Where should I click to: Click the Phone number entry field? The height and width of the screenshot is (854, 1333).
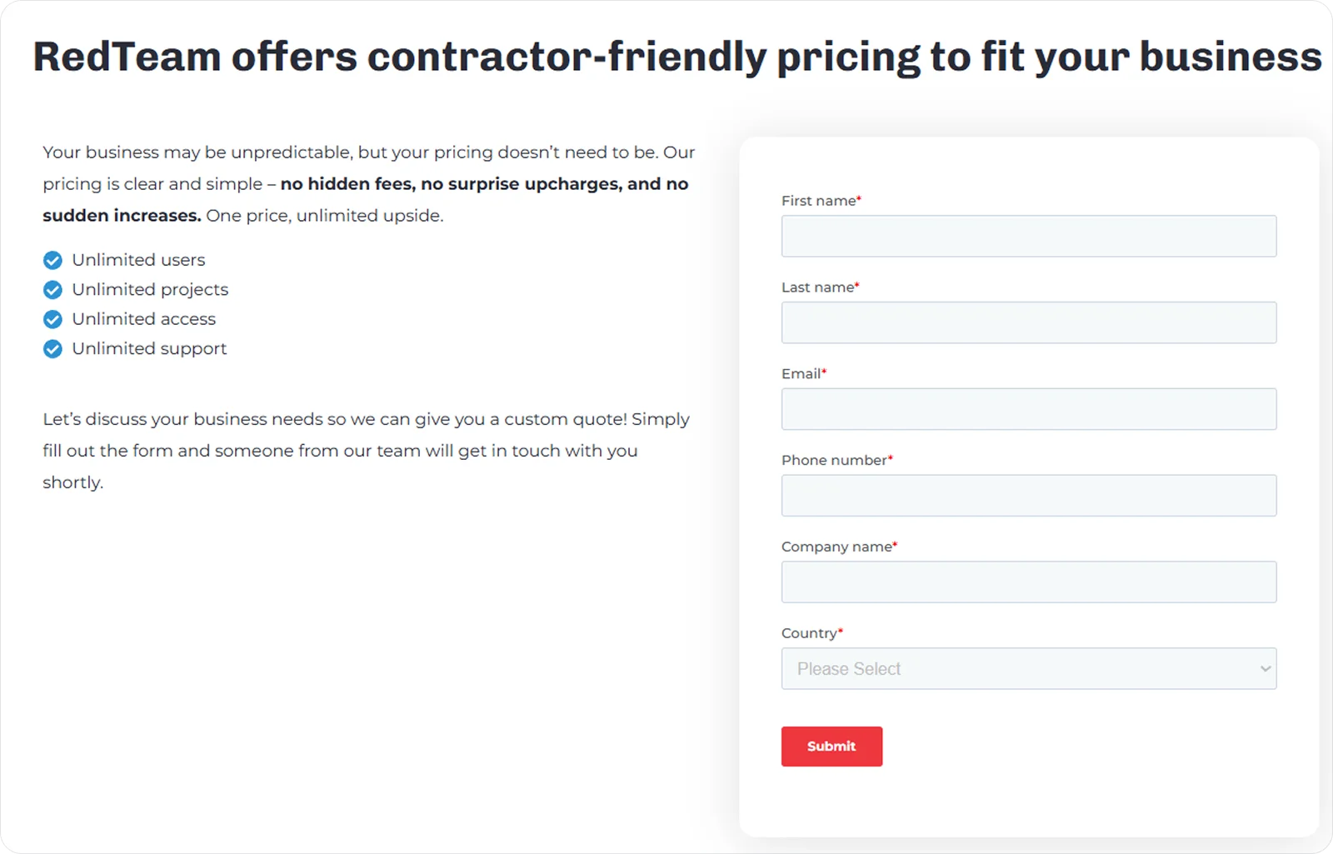pos(1029,495)
